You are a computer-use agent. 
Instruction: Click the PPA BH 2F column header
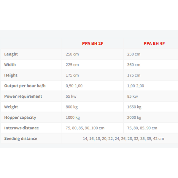93,44
